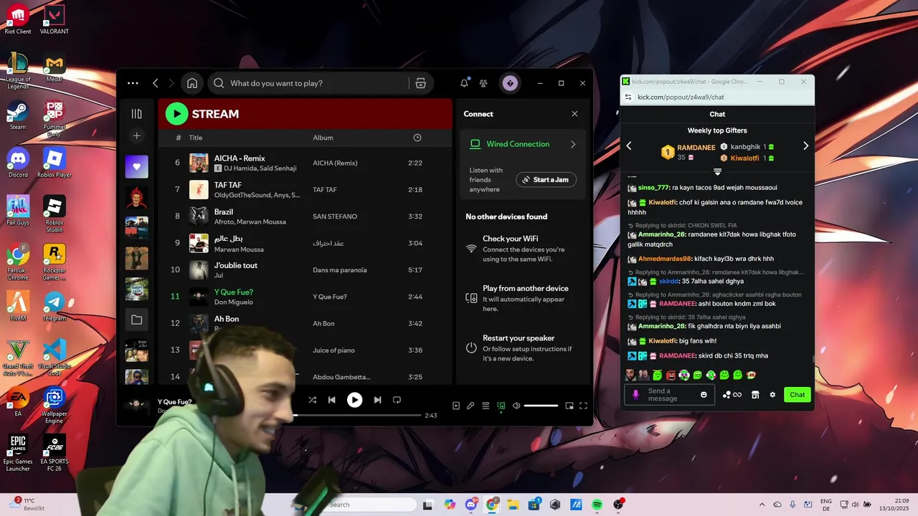Play the STREAM playlist green button

pyautogui.click(x=176, y=114)
